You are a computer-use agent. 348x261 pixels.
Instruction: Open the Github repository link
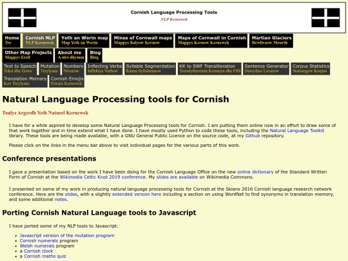point(253,135)
